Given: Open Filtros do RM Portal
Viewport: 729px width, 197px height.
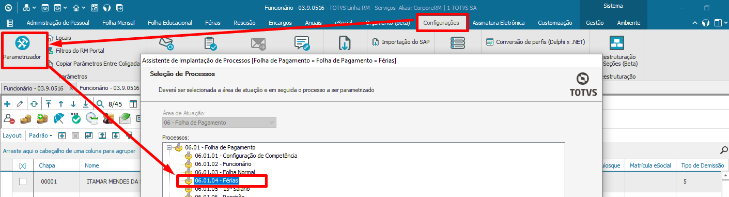Looking at the screenshot, I should coord(80,51).
